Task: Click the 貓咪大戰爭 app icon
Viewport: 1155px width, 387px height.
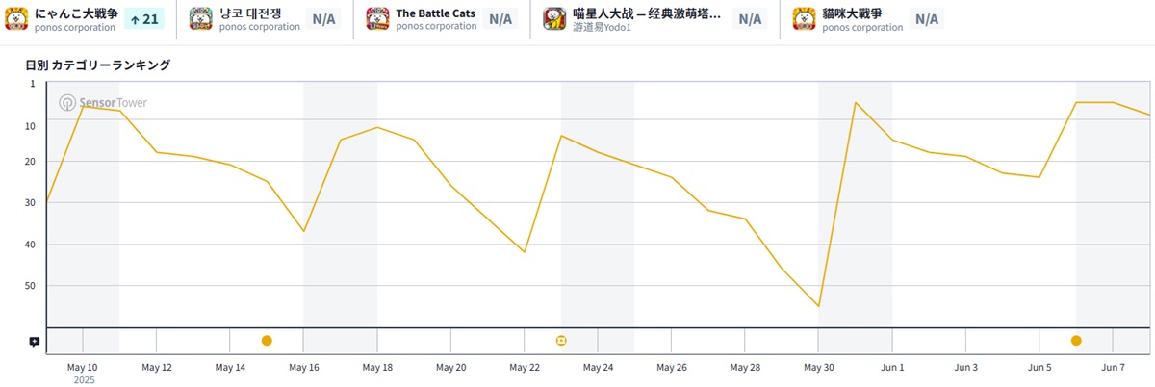Action: point(805,19)
